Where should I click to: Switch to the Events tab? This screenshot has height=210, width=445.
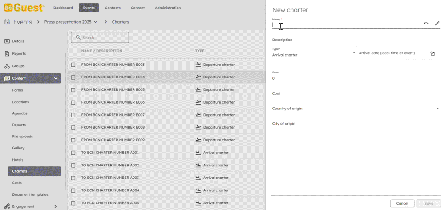(89, 8)
